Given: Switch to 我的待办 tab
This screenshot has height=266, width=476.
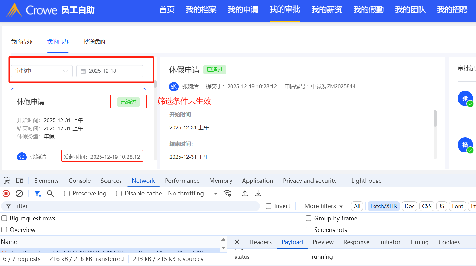Looking at the screenshot, I should click(21, 42).
